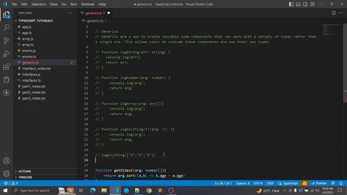
Task: Toggle the primary side bar layout icon
Action: pyautogui.click(x=291, y=4)
